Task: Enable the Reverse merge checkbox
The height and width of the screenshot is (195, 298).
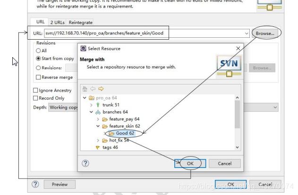Action: click(x=38, y=77)
